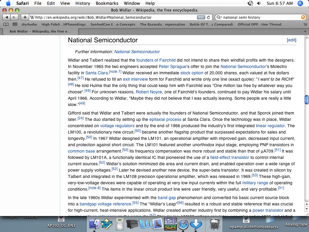Image resolution: width=309 pixels, height=232 pixels.
Task: Open the Help menu
Action: 150,3
